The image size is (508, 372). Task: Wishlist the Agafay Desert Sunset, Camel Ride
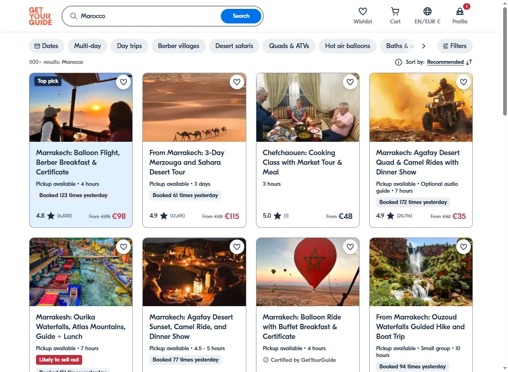click(237, 246)
